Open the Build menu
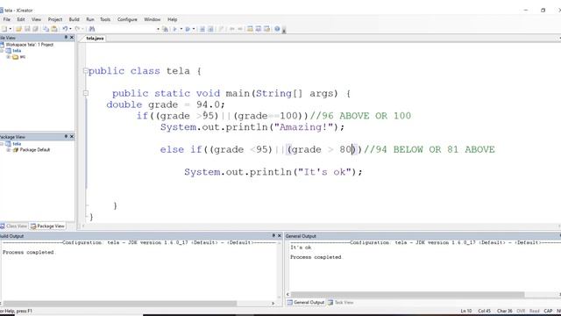This screenshot has width=561, height=316. 74,19
